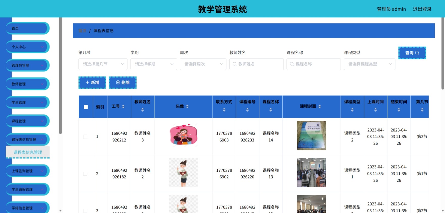Open row 1 teacher avatar image
This screenshot has height=213, width=445.
click(x=184, y=136)
